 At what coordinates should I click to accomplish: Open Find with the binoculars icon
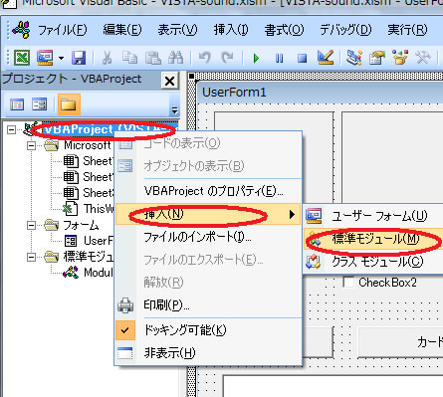pos(175,58)
